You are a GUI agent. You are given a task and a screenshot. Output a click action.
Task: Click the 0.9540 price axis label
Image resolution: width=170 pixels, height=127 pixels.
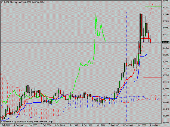[166, 14]
